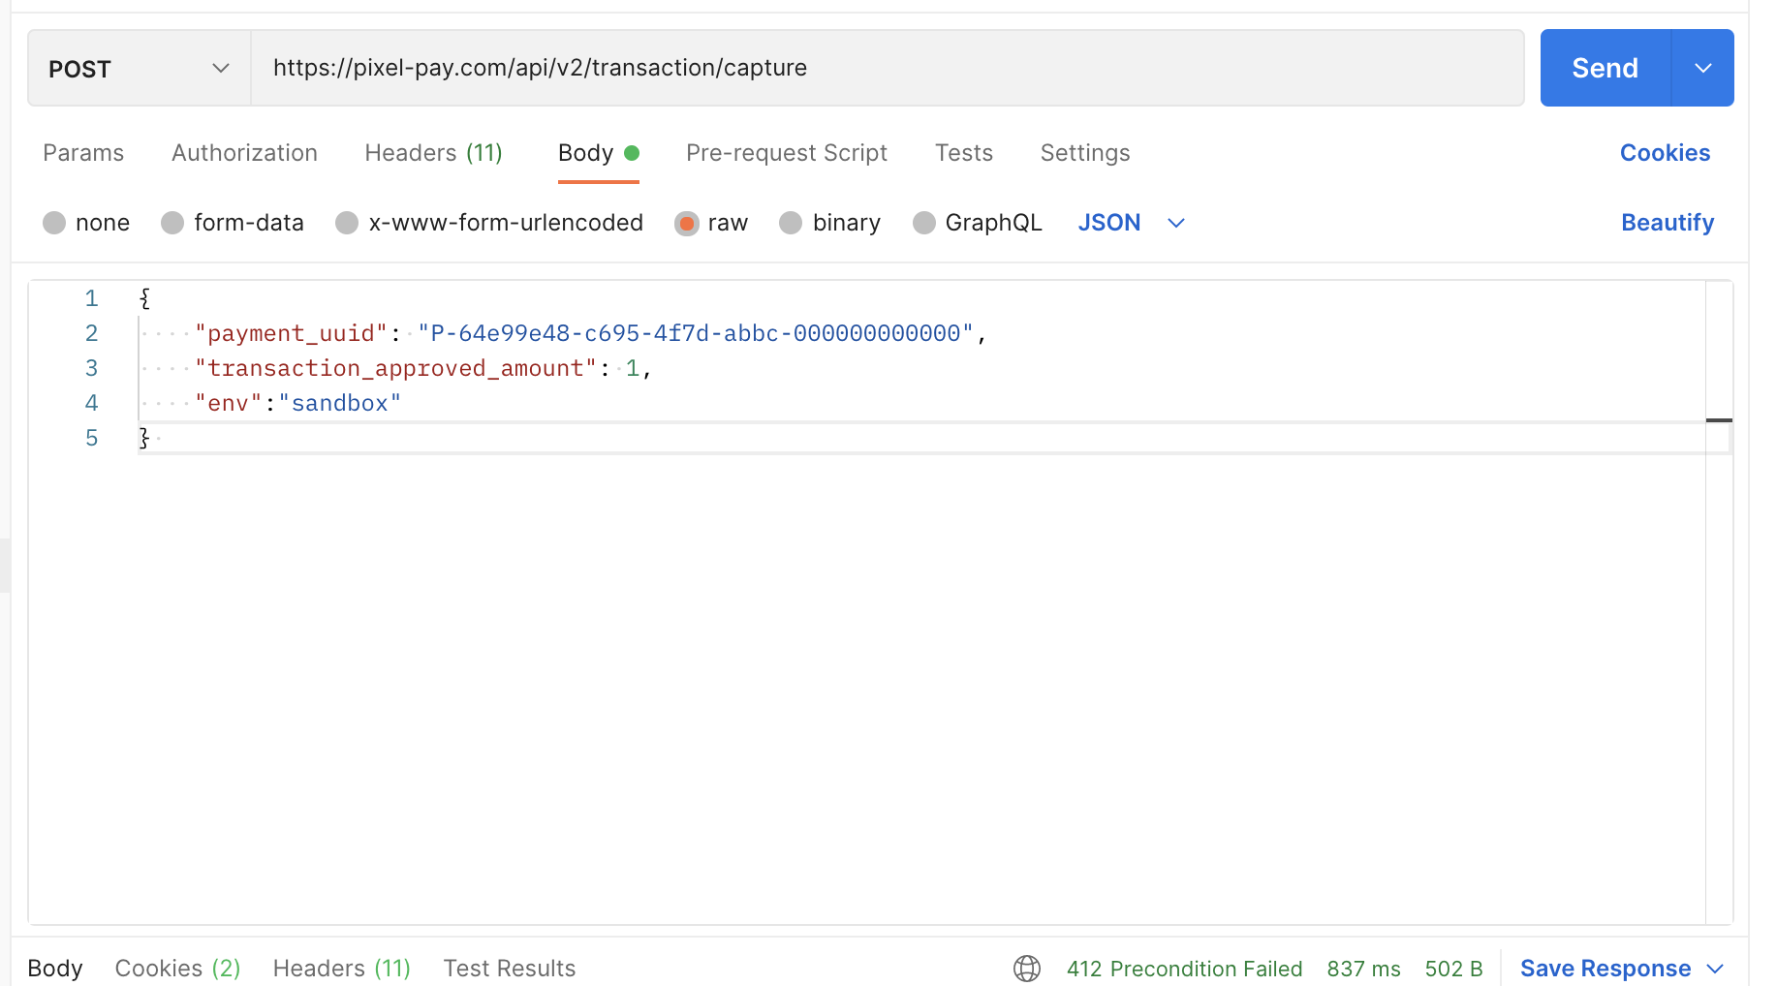
Task: Open the Send options arrow
Action: (1702, 68)
